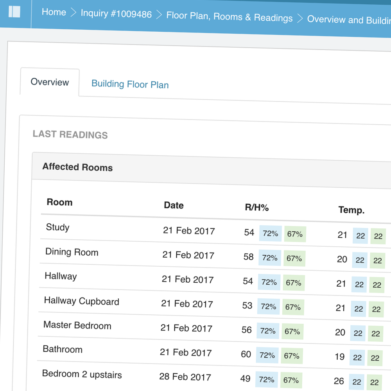This screenshot has height=391, width=391.
Task: Go to Home breadcrumb link
Action: (54, 12)
